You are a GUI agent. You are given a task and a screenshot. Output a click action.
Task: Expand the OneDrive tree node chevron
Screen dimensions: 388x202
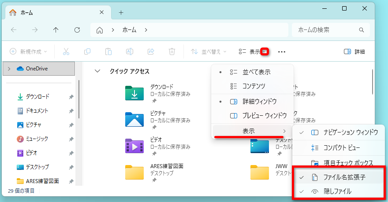(9, 69)
